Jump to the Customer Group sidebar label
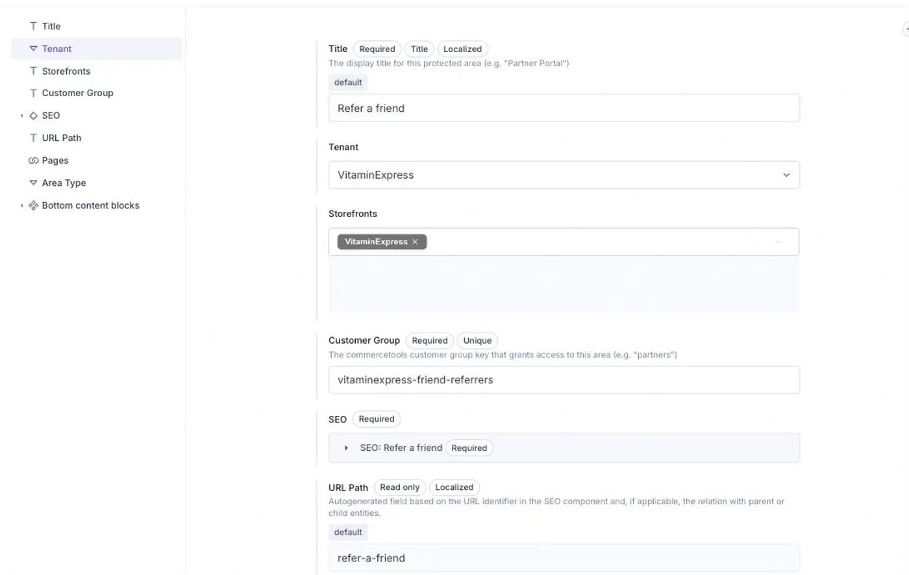This screenshot has height=575, width=909. click(77, 93)
